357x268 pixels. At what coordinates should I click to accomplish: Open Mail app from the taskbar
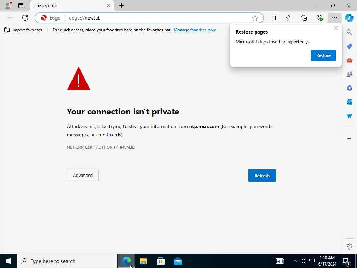pyautogui.click(x=177, y=261)
